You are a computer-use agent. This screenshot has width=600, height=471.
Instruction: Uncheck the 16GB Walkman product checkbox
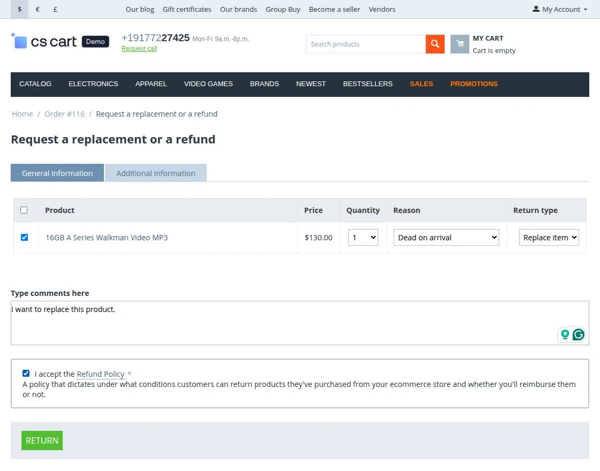(x=24, y=238)
